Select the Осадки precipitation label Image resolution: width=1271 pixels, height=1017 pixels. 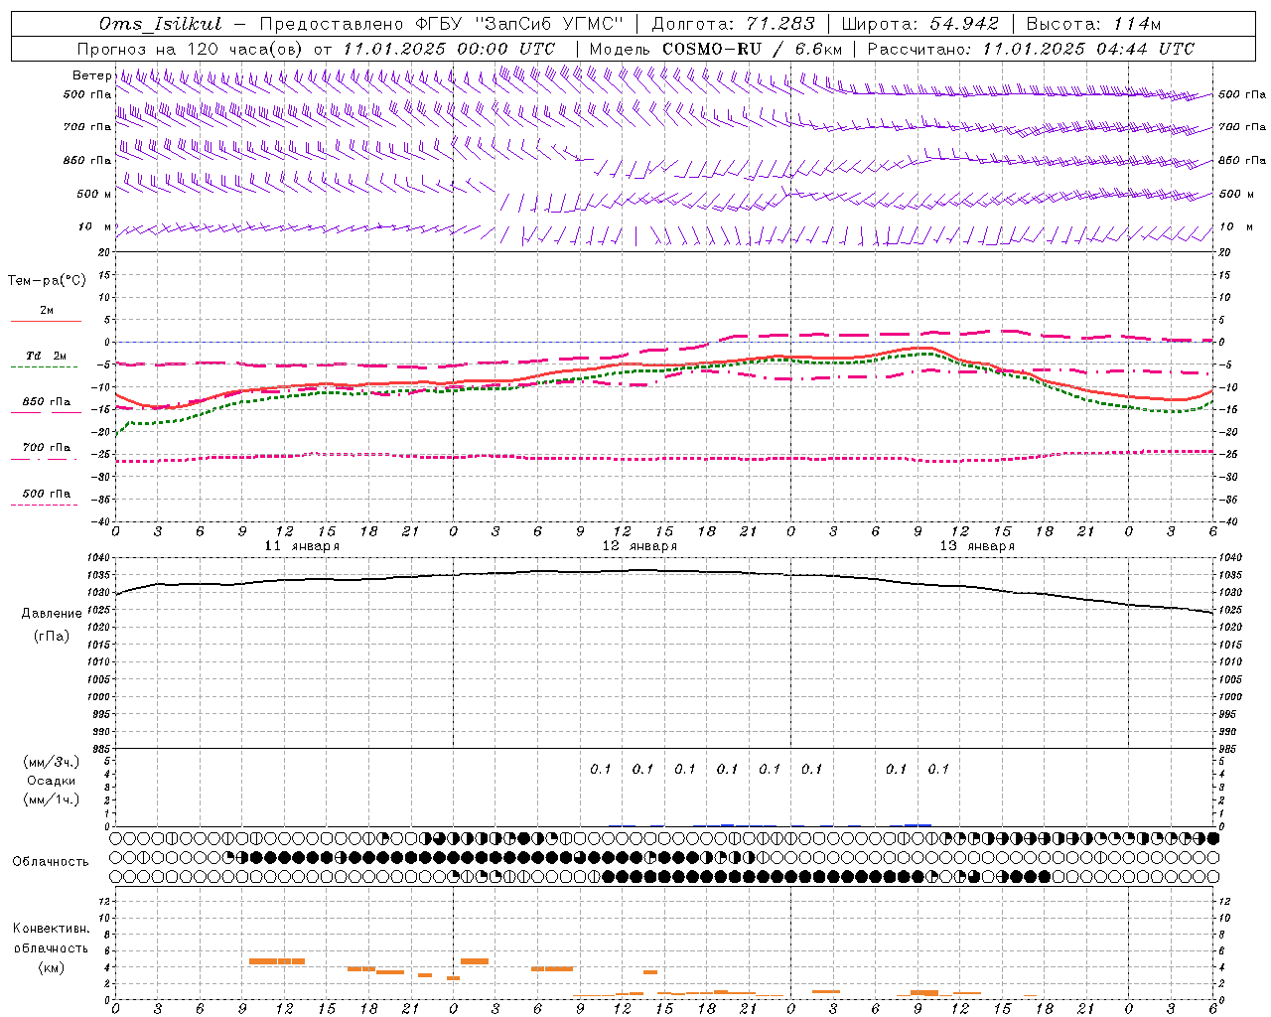[52, 781]
